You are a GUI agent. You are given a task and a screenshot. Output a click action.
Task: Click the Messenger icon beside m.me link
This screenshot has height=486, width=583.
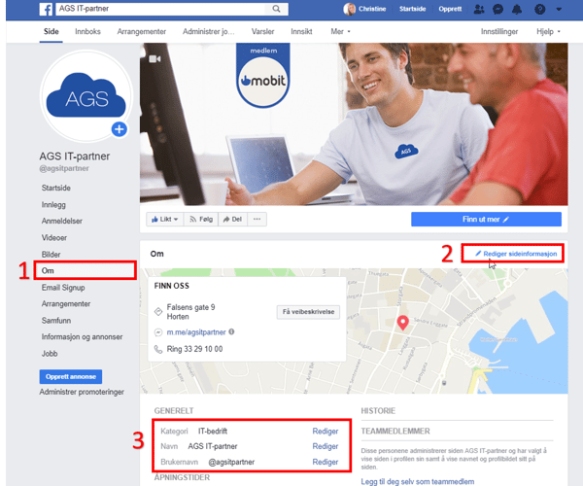[x=158, y=332]
